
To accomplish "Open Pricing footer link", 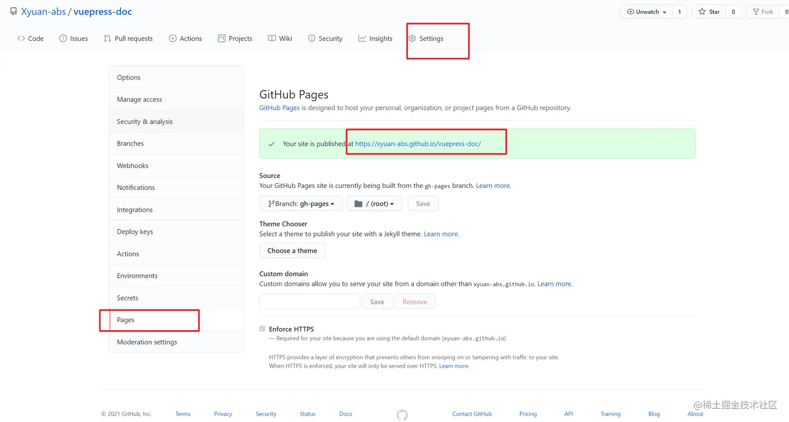I will tap(528, 414).
